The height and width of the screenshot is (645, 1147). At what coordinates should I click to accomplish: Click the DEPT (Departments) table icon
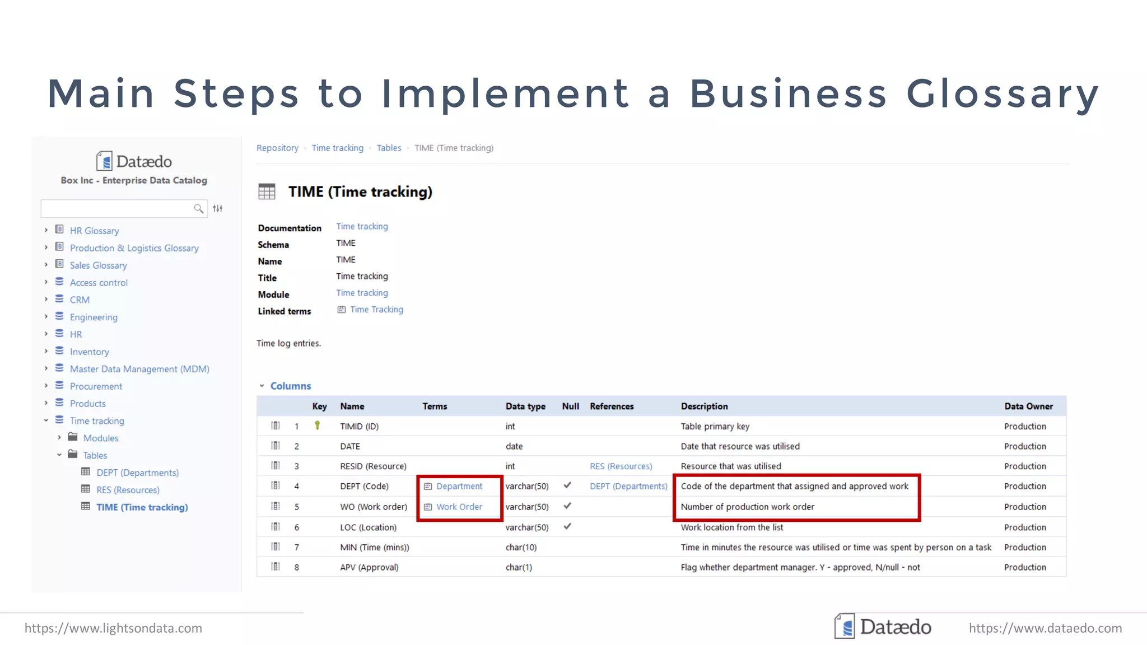pos(86,471)
